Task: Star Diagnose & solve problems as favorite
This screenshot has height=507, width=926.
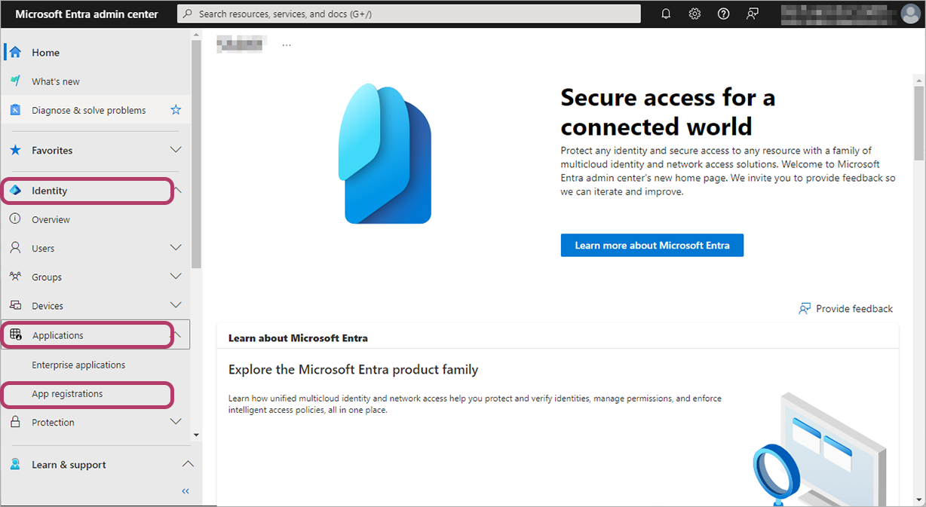Action: pos(176,110)
